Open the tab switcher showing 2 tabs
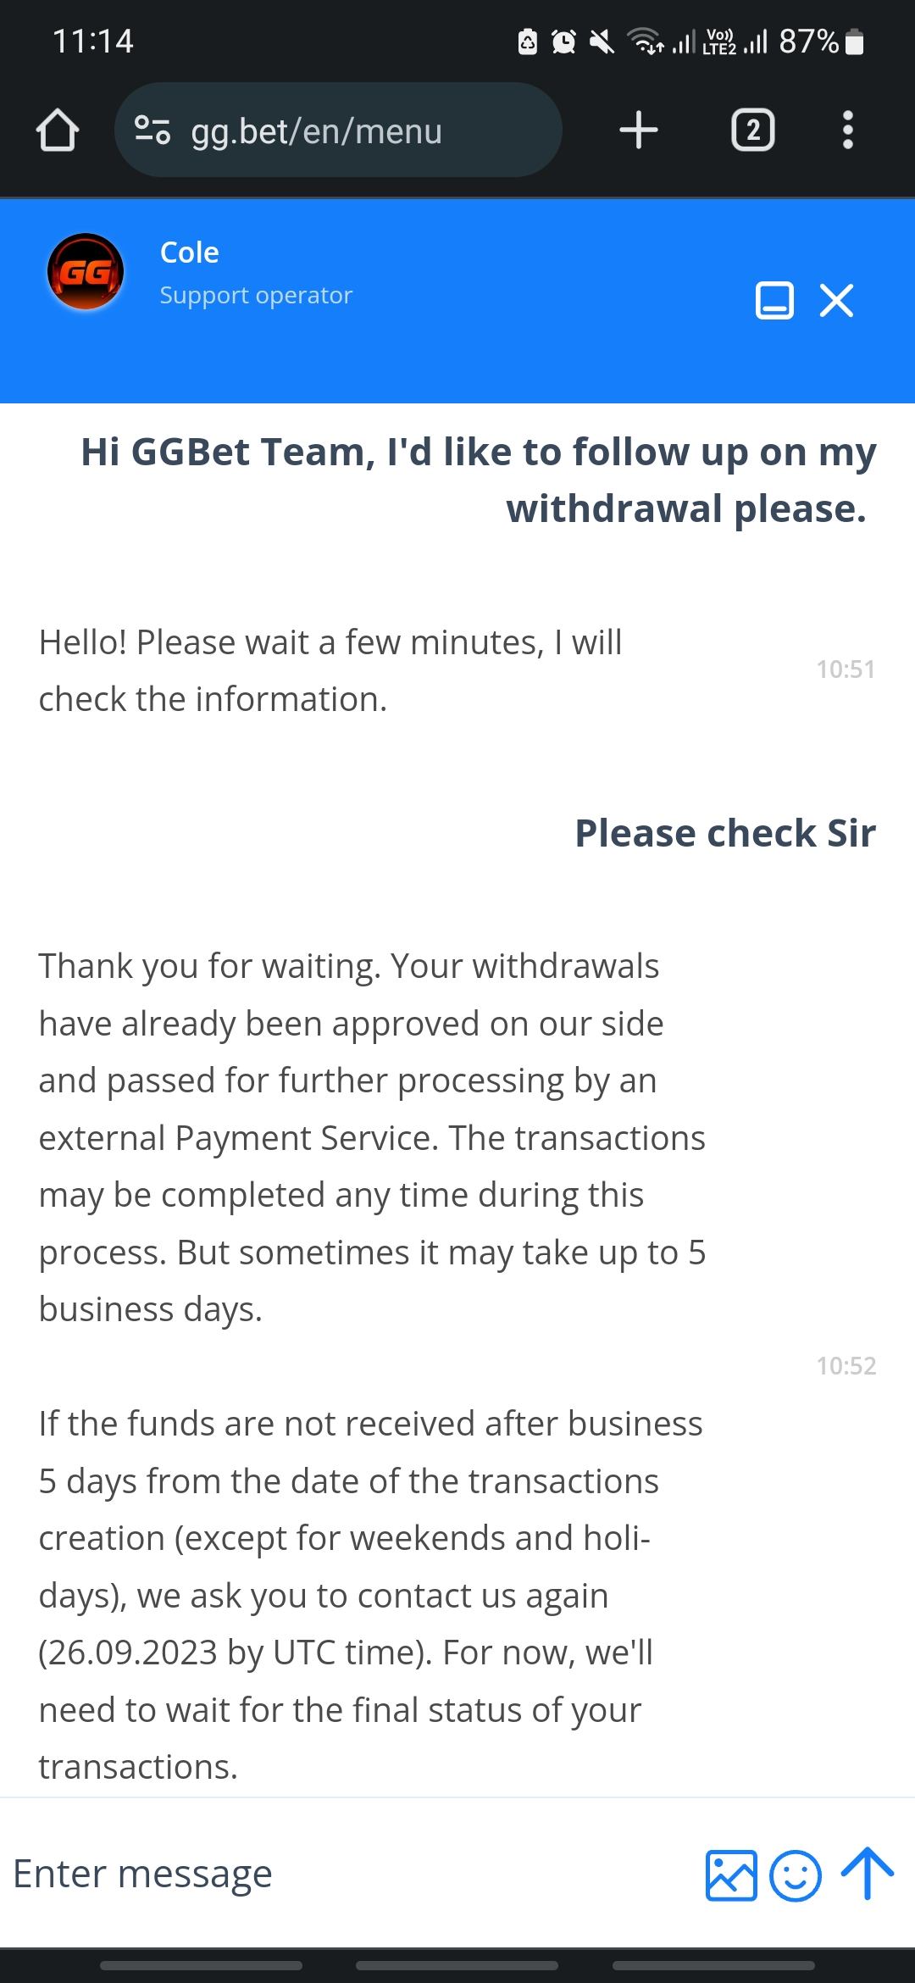 752,131
